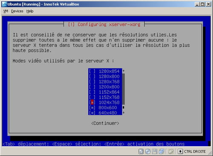
Task: Uncheck the 800x600 video mode
Action: point(92,108)
